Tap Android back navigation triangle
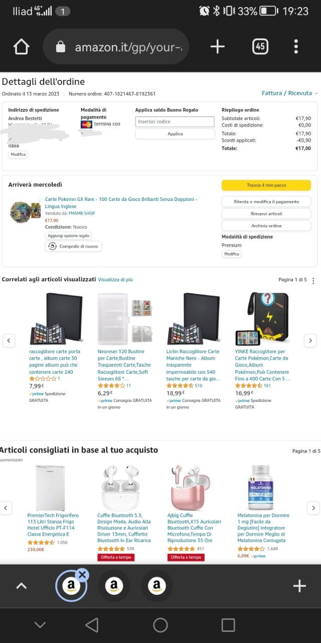This screenshot has height=643, width=321. tap(92, 625)
